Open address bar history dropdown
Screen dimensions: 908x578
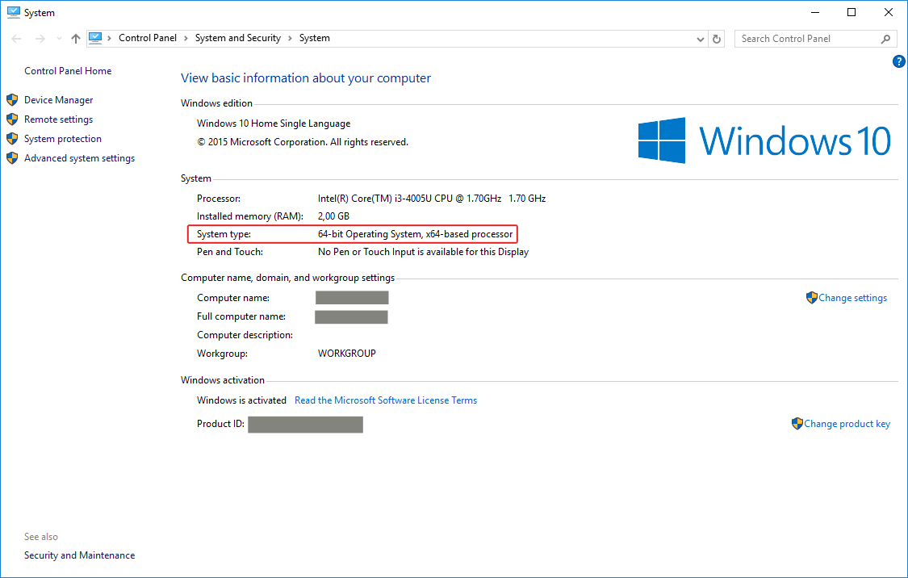tap(700, 39)
